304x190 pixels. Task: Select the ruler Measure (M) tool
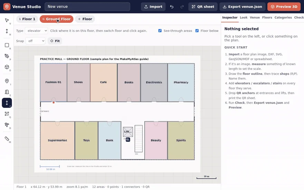[x=7, y=139]
